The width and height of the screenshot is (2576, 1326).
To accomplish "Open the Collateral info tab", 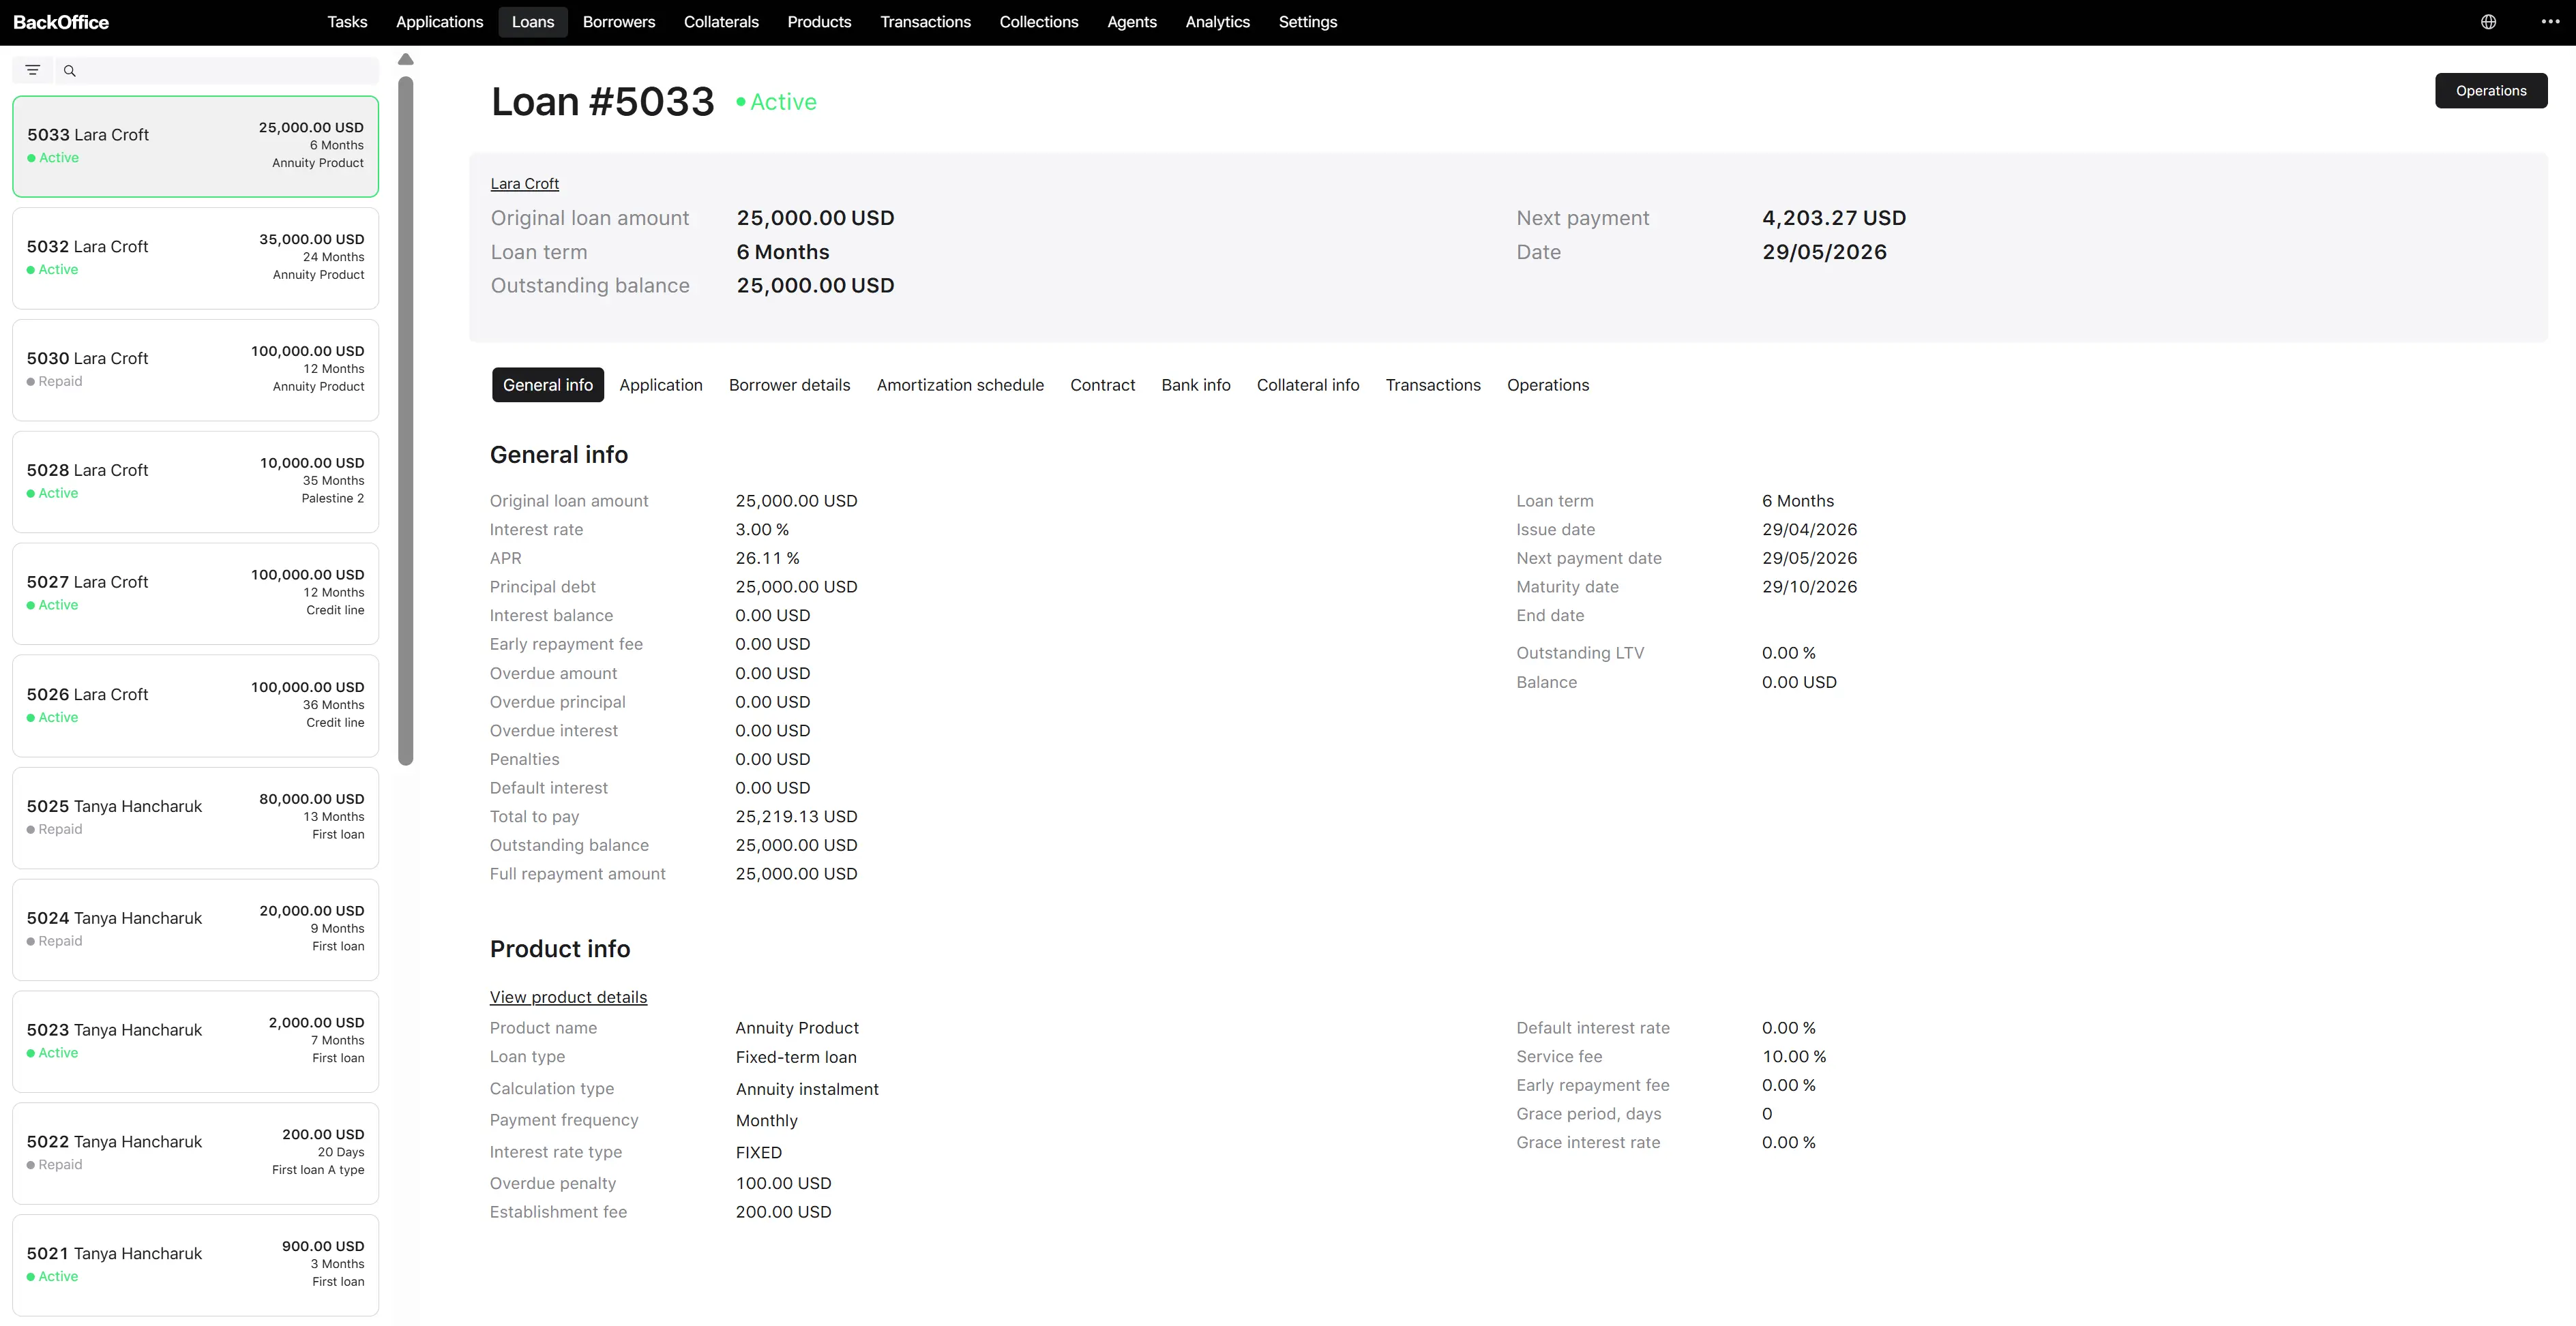I will tap(1307, 385).
